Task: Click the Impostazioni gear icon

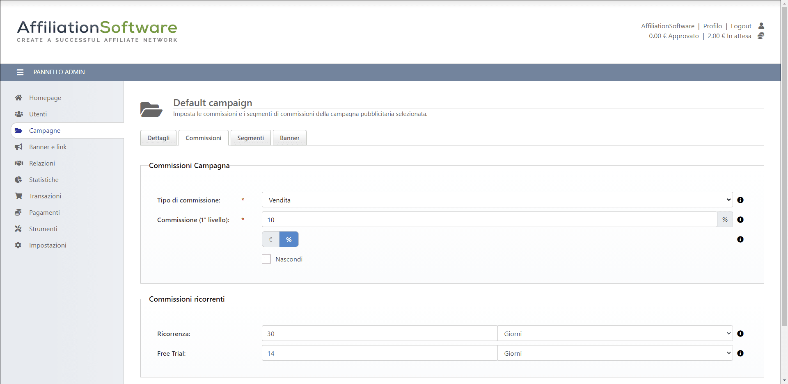Action: (18, 245)
